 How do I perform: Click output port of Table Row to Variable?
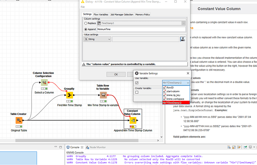[108, 95]
